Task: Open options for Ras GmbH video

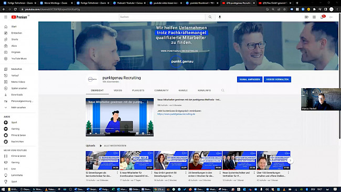Action: tap(186, 173)
